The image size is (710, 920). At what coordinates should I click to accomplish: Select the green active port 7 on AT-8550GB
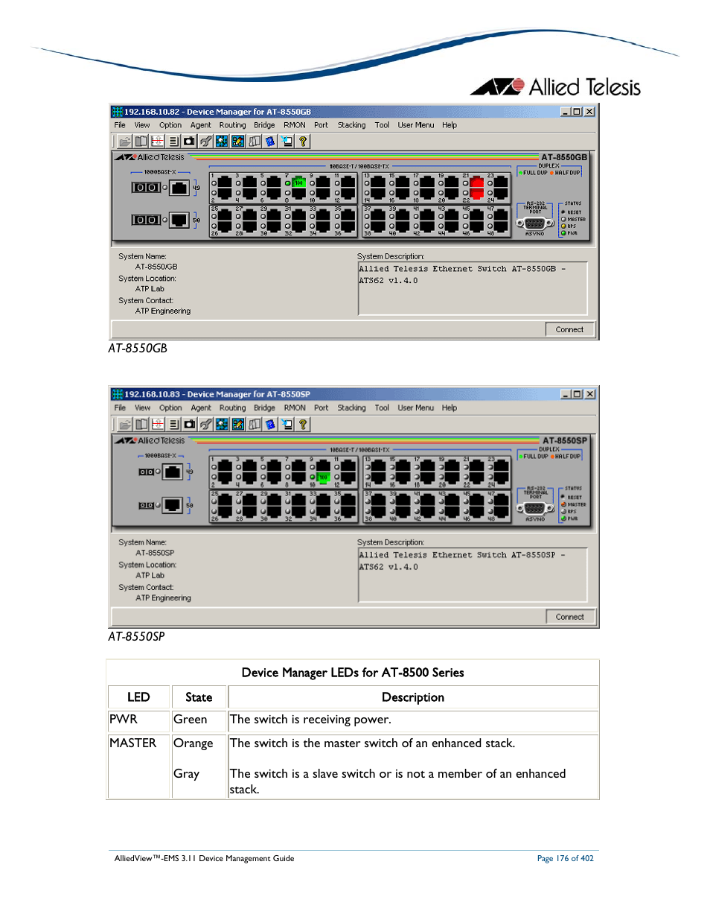[x=298, y=183]
